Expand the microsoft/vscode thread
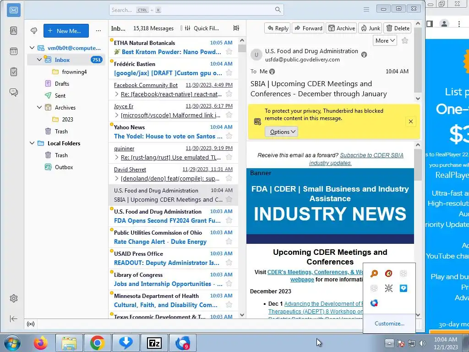This screenshot has width=469, height=352. (x=117, y=115)
